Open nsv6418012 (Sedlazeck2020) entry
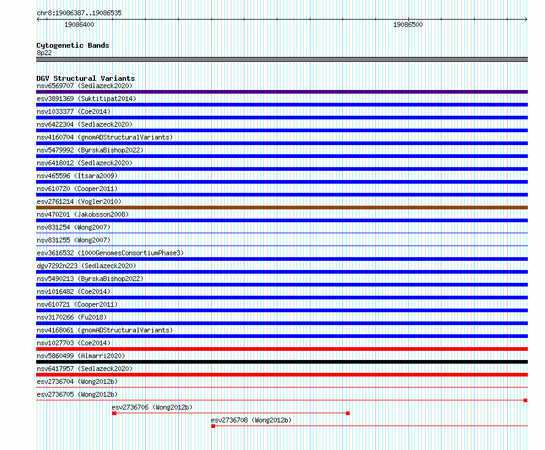The width and height of the screenshot is (545, 450). point(85,163)
